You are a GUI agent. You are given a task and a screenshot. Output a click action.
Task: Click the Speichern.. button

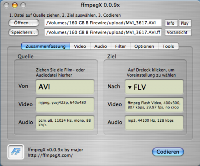coord(24,32)
